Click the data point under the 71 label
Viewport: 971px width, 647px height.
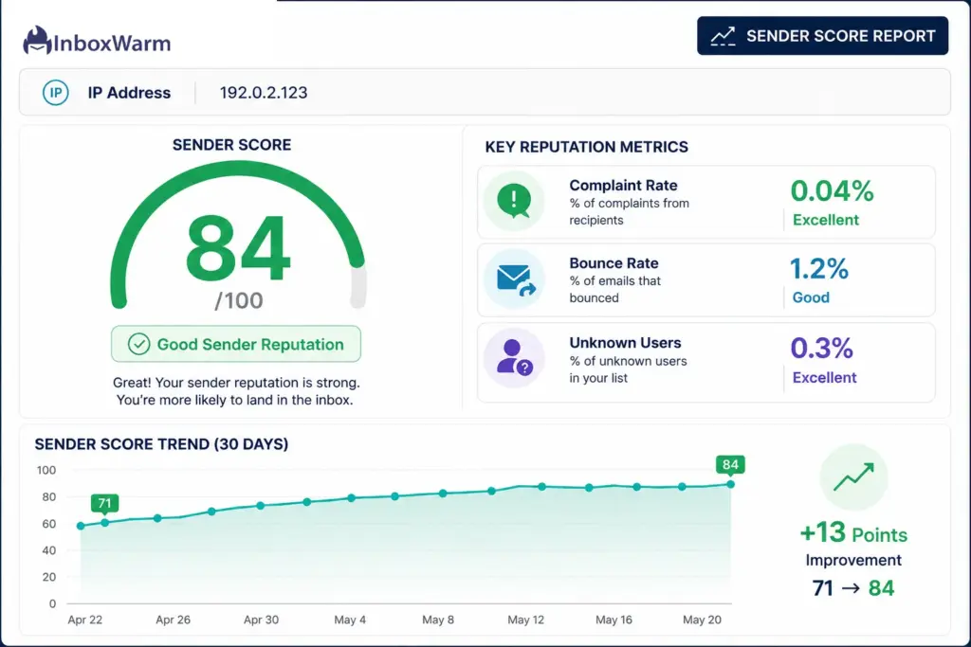click(x=104, y=523)
